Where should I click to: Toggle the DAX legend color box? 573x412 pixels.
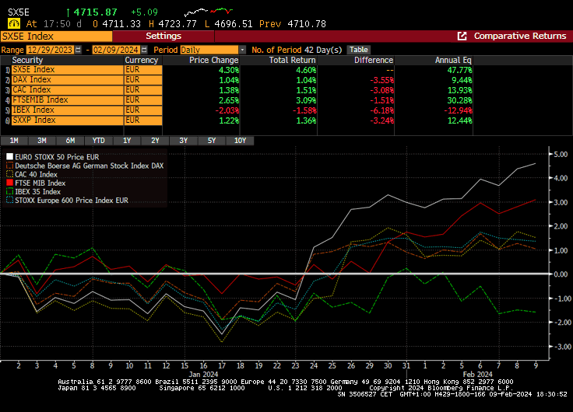pos(10,166)
